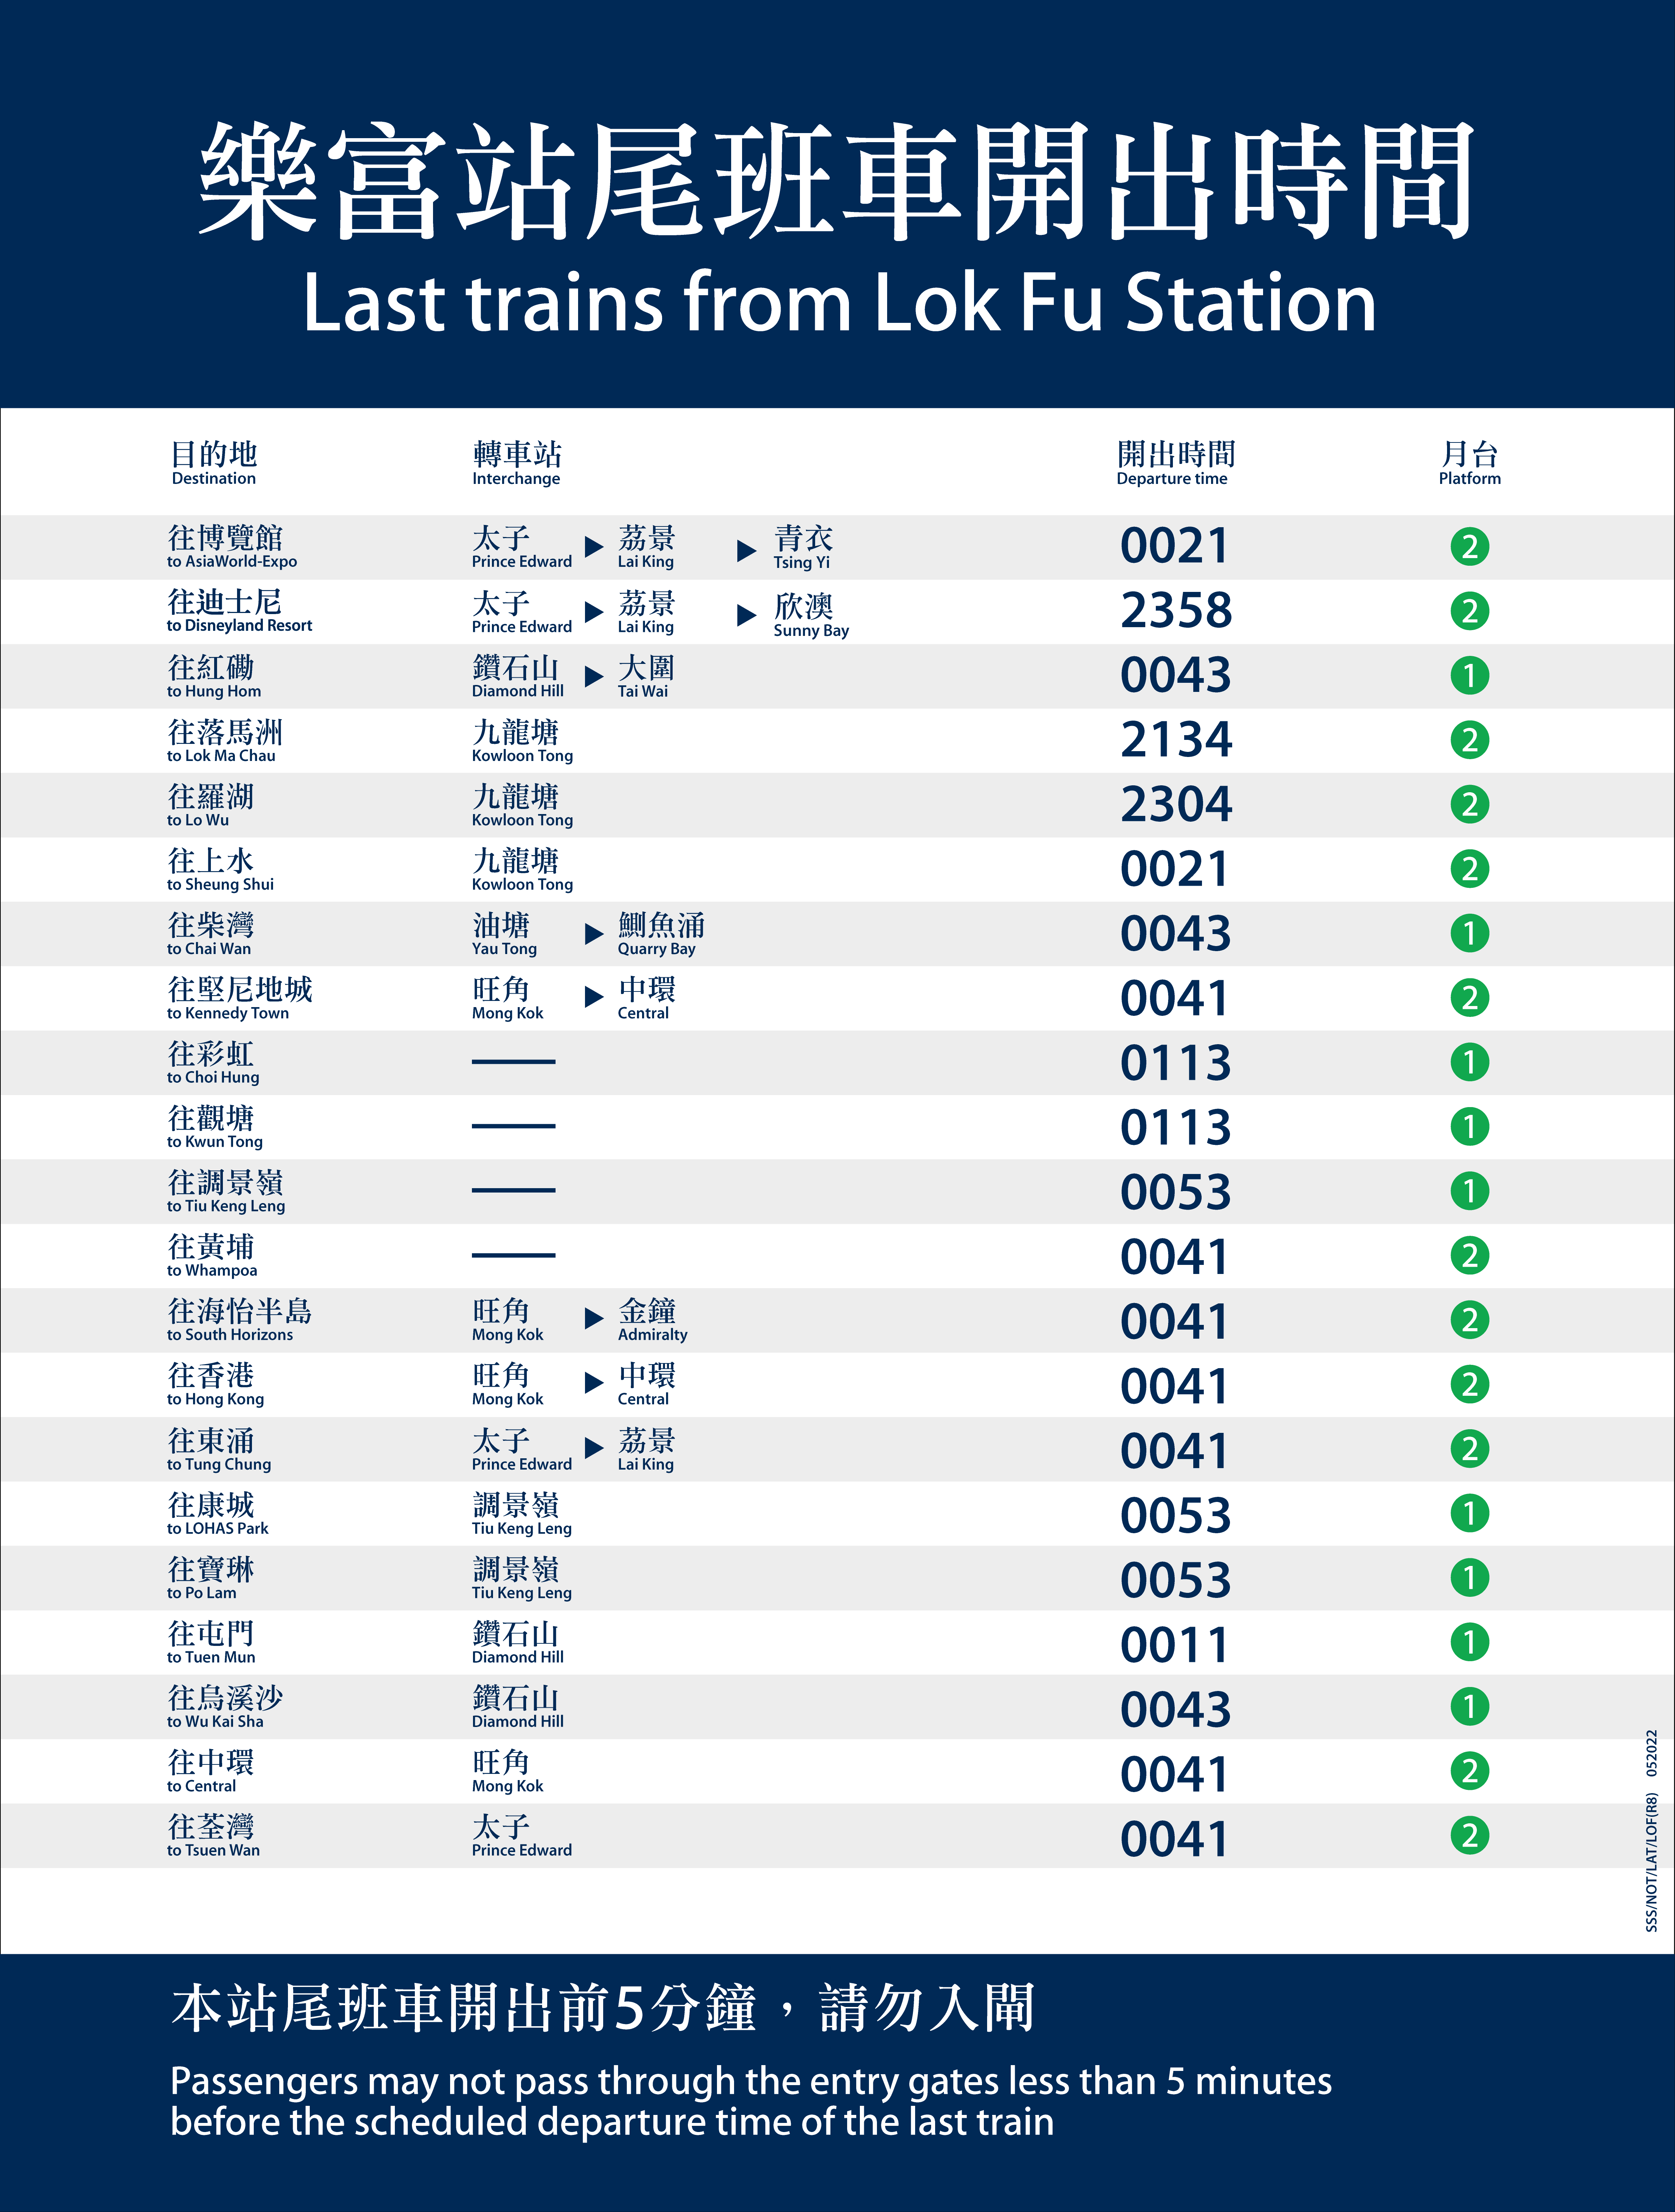Viewport: 1675px width, 2212px height.
Task: Click the platform 2 badge for AsiaWorld-Expo
Action: pyautogui.click(x=1469, y=547)
